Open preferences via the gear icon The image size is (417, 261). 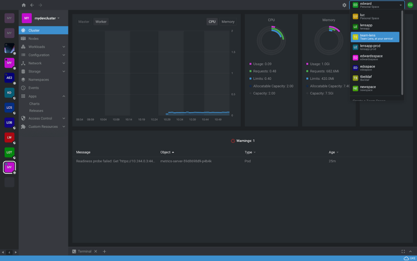tap(345, 5)
